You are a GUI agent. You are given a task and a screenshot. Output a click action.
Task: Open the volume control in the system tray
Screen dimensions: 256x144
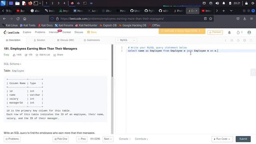pyautogui.click(x=217, y=3)
